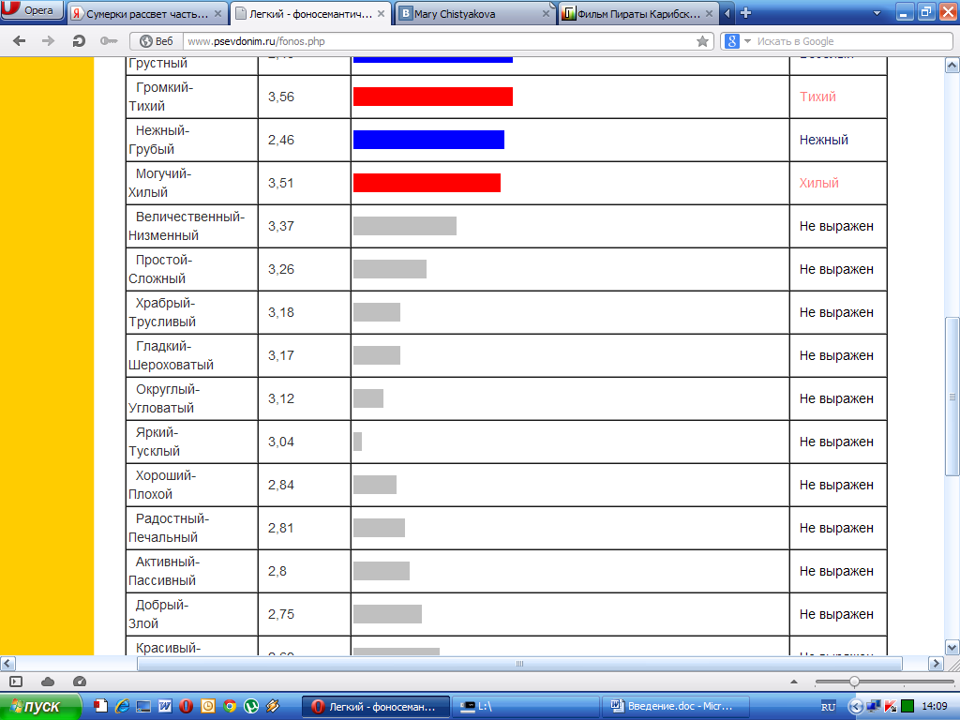Switch to the Фильм Пираты Карибск tab
Screen dimensions: 960x720
637,13
